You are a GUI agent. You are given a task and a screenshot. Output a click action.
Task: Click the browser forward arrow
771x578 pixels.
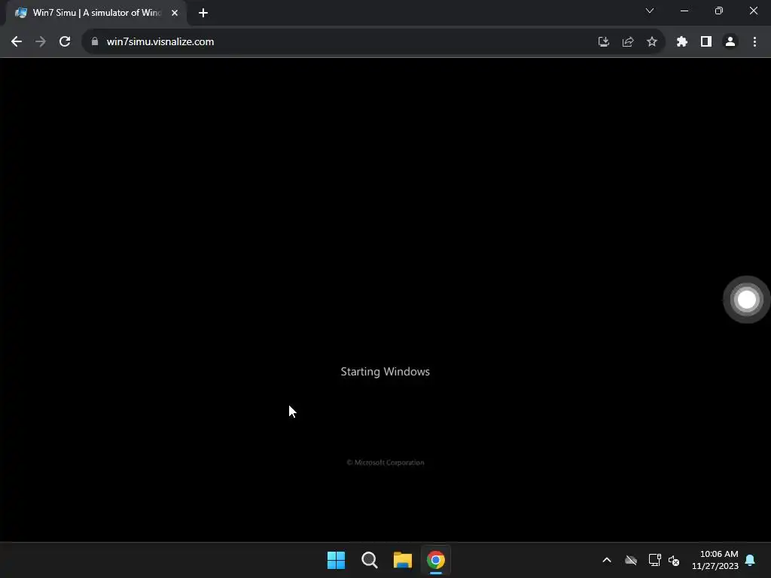coord(41,42)
